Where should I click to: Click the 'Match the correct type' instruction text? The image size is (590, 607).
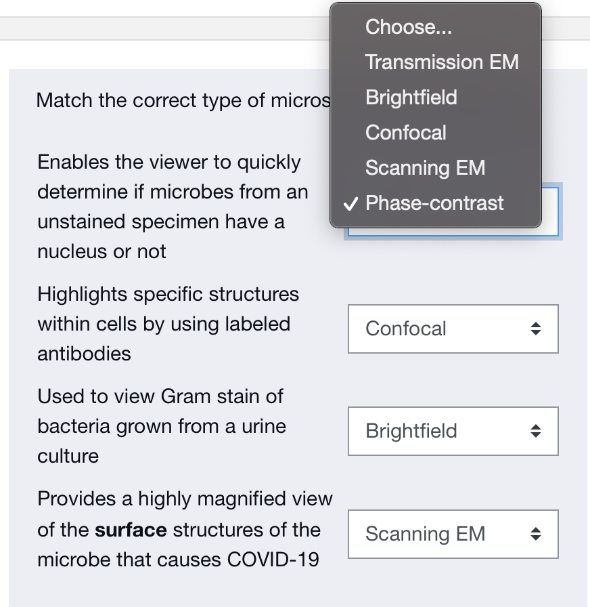point(183,101)
